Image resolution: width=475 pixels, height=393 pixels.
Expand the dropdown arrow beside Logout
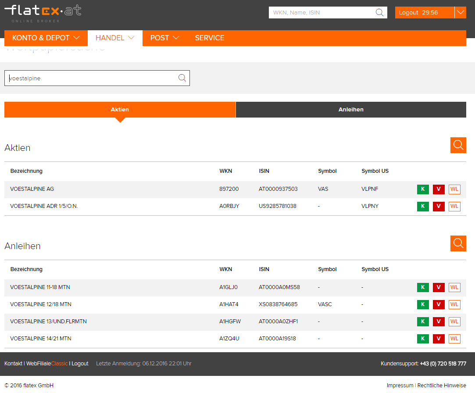click(461, 12)
